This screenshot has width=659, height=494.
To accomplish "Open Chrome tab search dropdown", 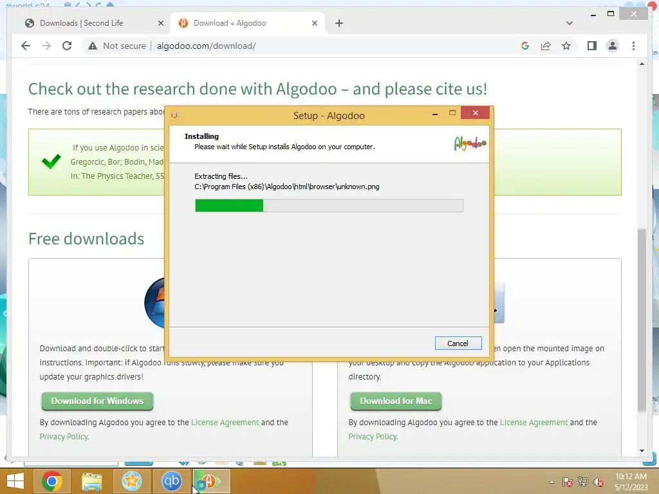I will [570, 23].
